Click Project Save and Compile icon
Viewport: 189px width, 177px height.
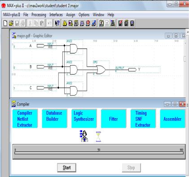tap(126, 23)
